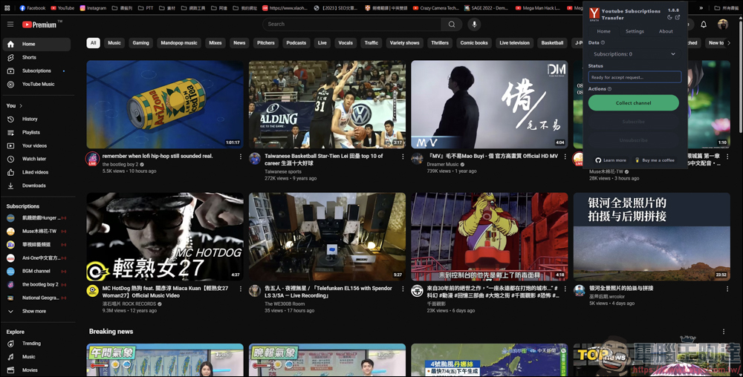Click Learn more GitHub link
743x377 pixels.
click(611, 160)
